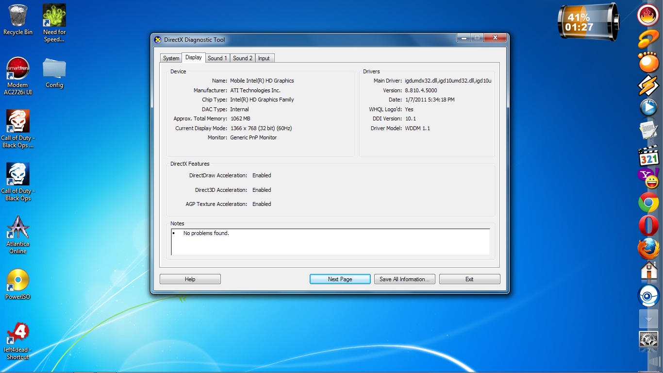663x373 pixels.
Task: Open Media Player Classic (321 icon)
Action: [648, 156]
